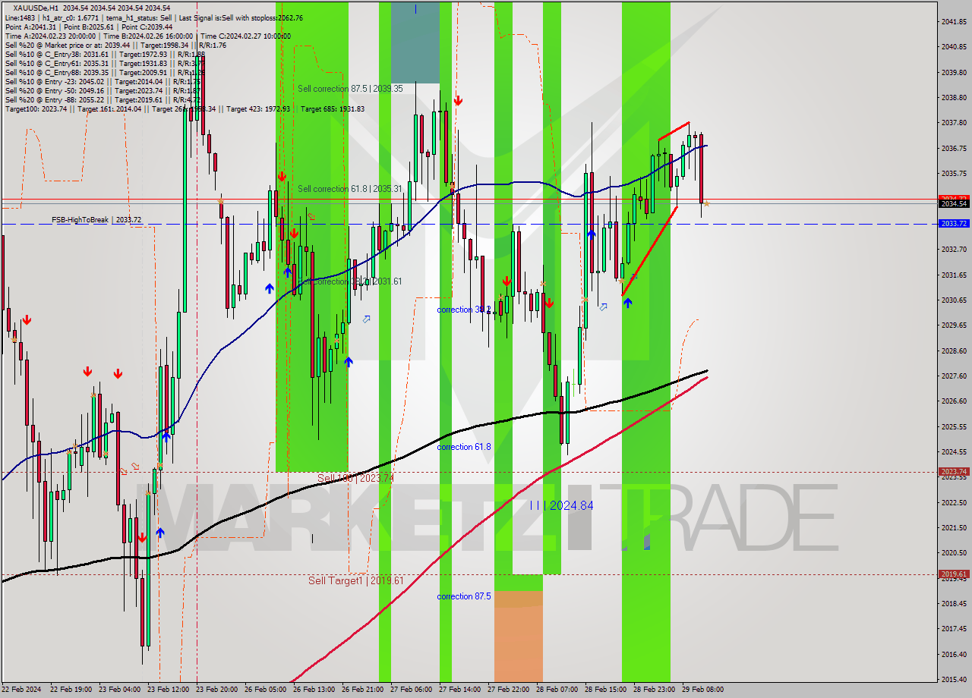Select the 'Sell 100 | 2023.74' label

click(355, 478)
